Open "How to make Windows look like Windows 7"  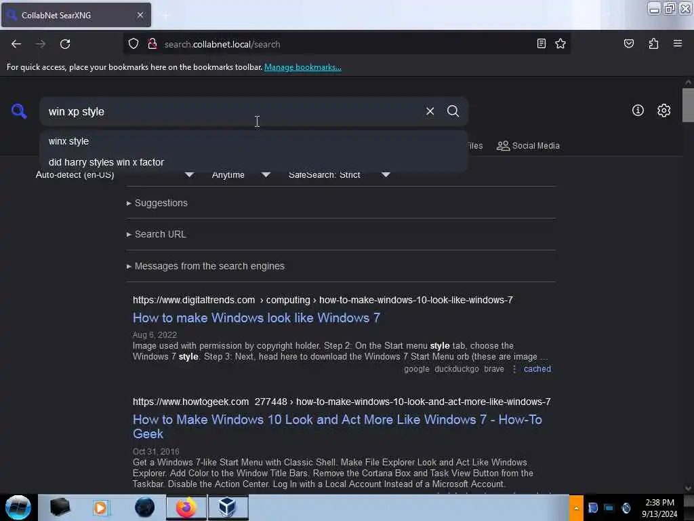(256, 317)
